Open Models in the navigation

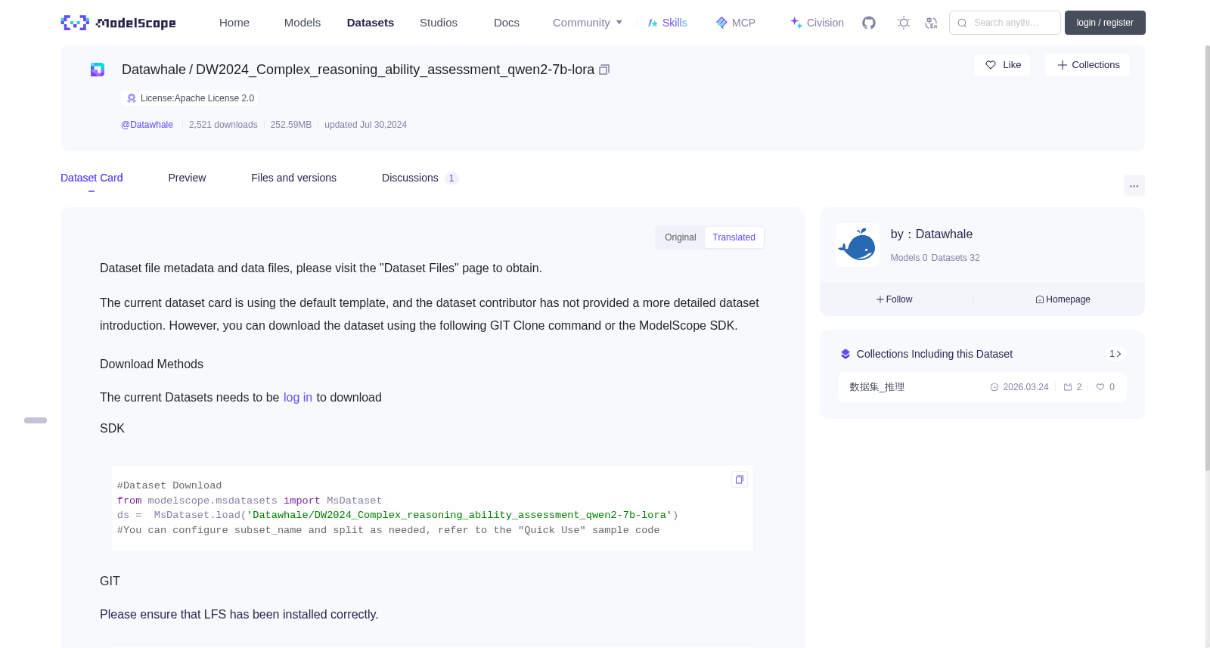click(x=302, y=23)
